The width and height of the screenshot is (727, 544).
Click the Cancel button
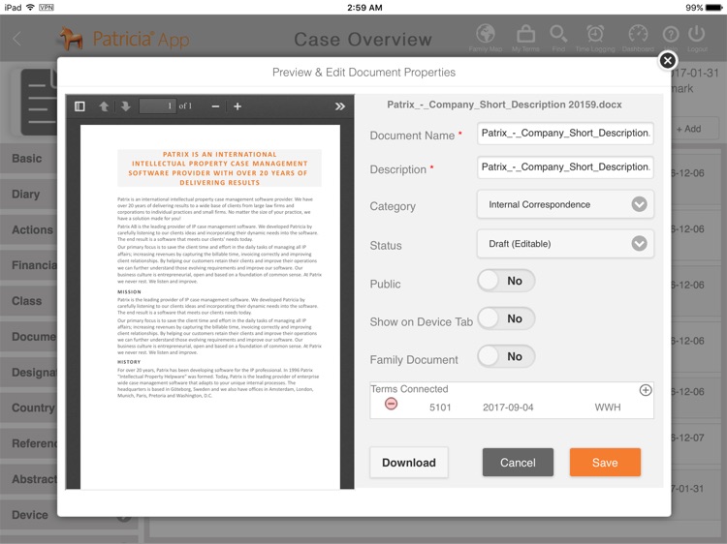(x=518, y=462)
